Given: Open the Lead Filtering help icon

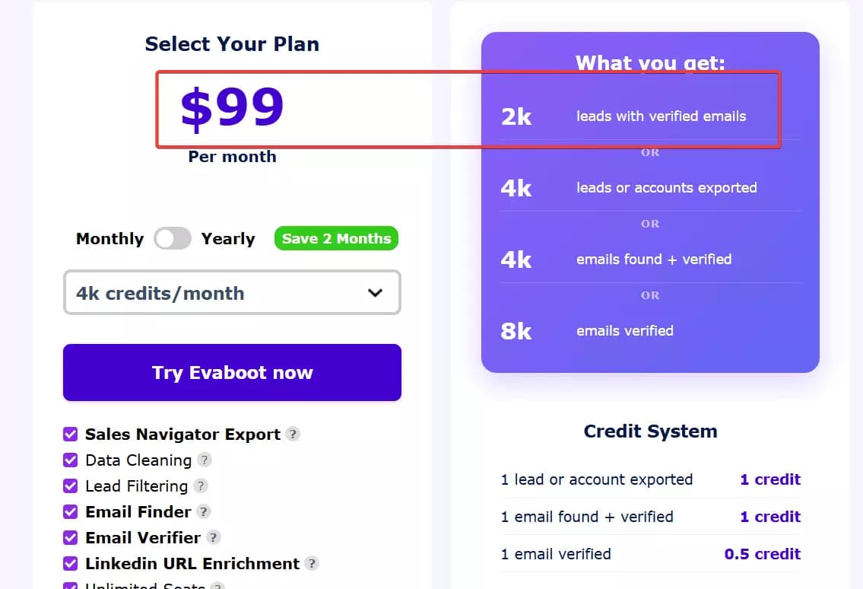Looking at the screenshot, I should pos(200,486).
